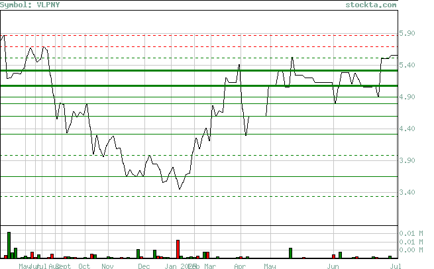434x269 pixels.
Task: Click the 0.00 M volume axis label
Action: pos(411,250)
